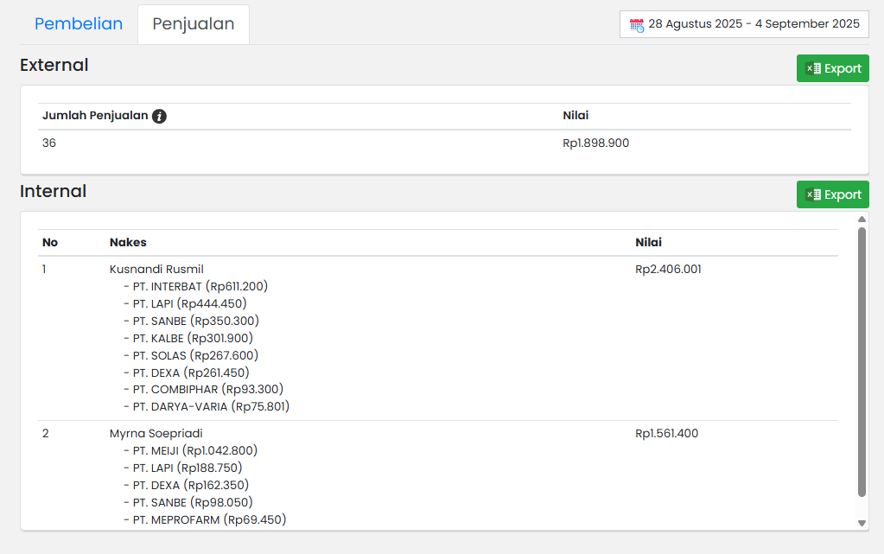Screen dimensions: 884x554
Task: Click the Nakes column header
Action: pos(128,243)
